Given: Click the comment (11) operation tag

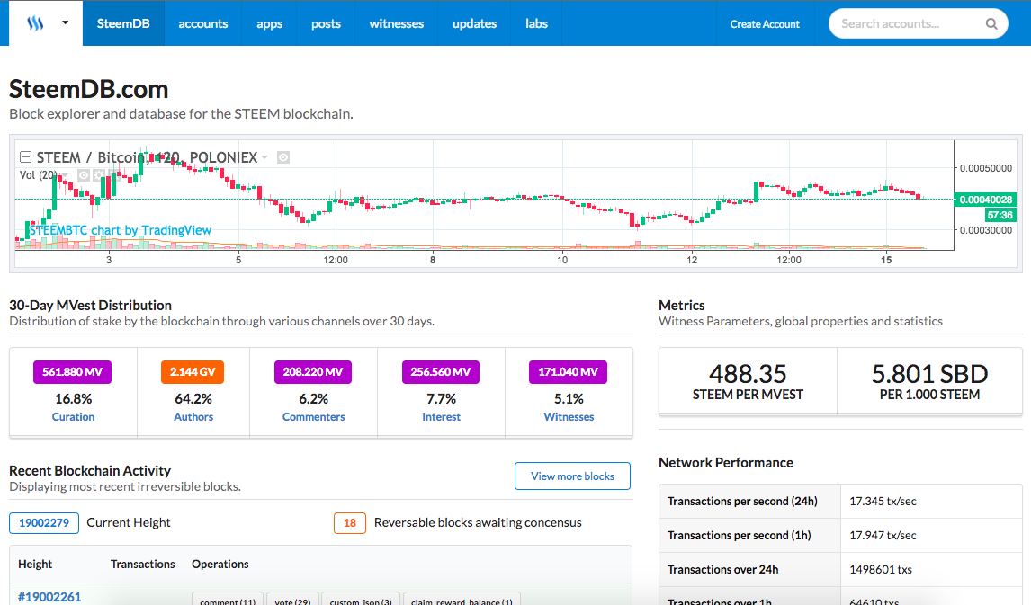Looking at the screenshot, I should tap(228, 601).
